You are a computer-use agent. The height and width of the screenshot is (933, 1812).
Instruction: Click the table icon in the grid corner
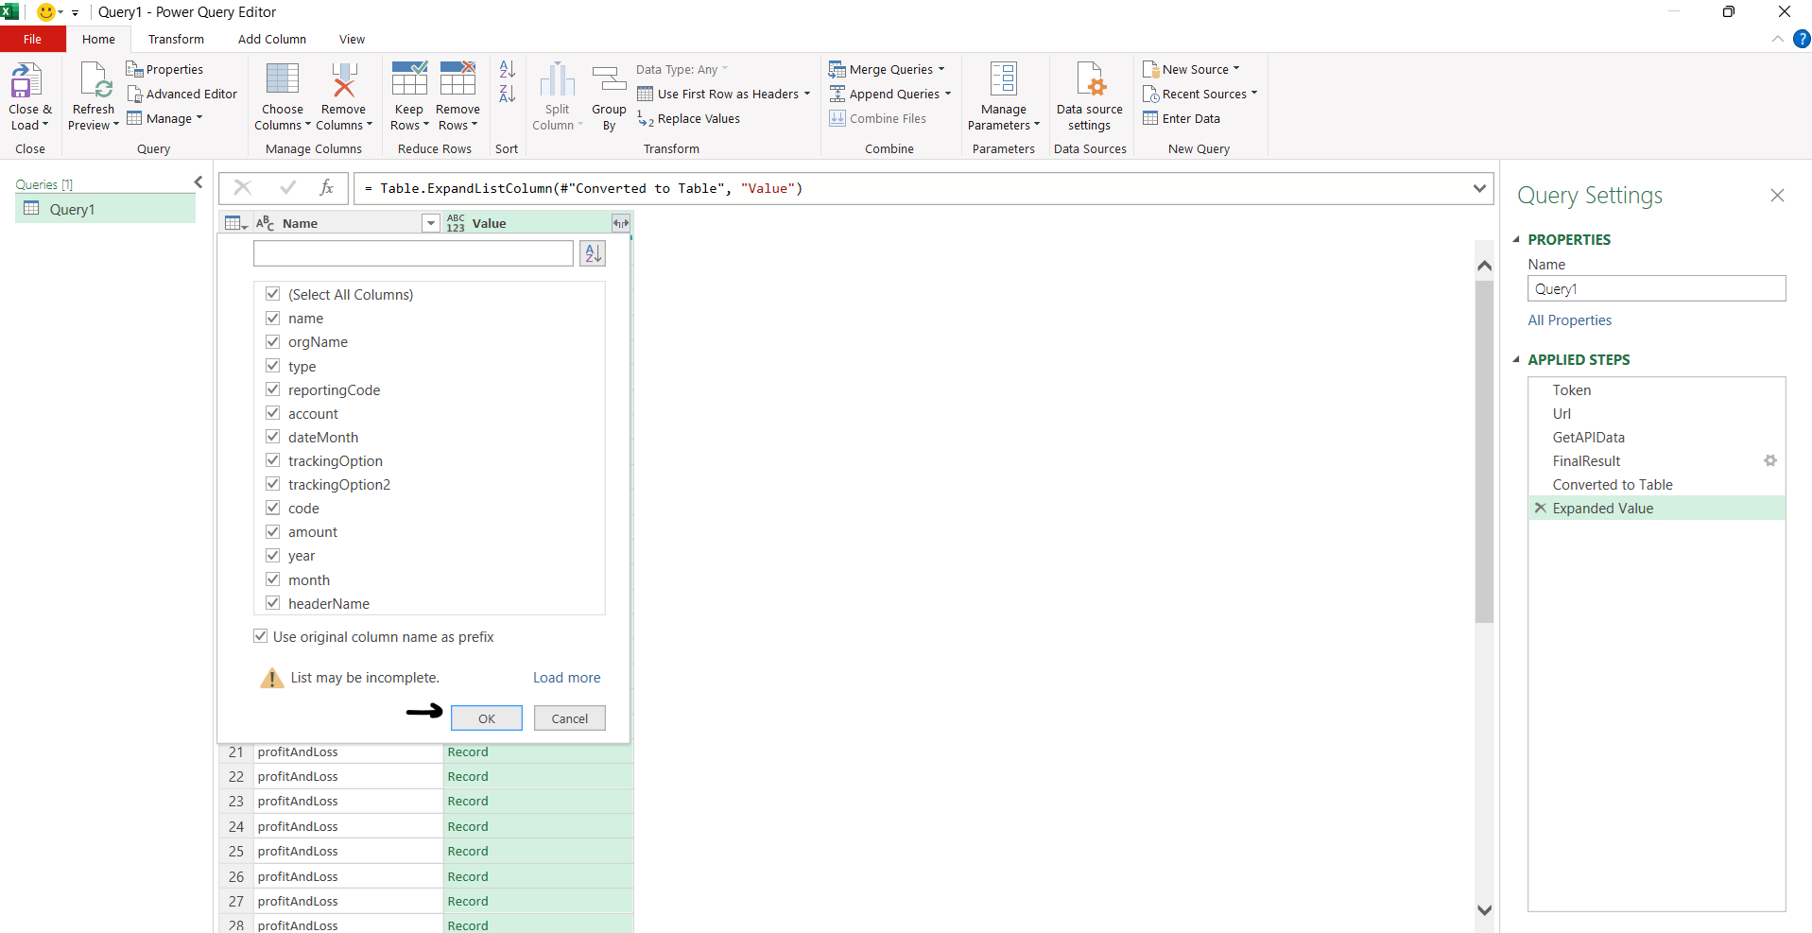pos(235,223)
